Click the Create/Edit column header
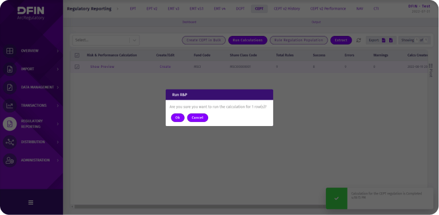This screenshot has height=215, width=439. point(165,55)
